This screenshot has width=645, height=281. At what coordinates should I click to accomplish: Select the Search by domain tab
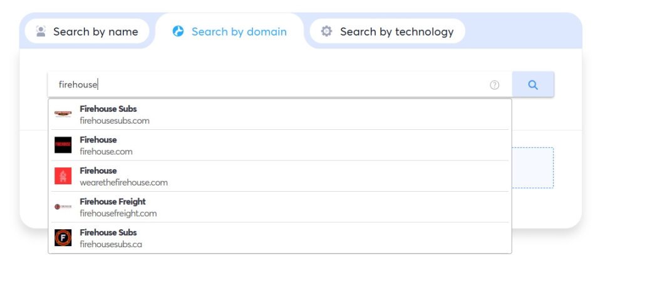[x=230, y=31]
